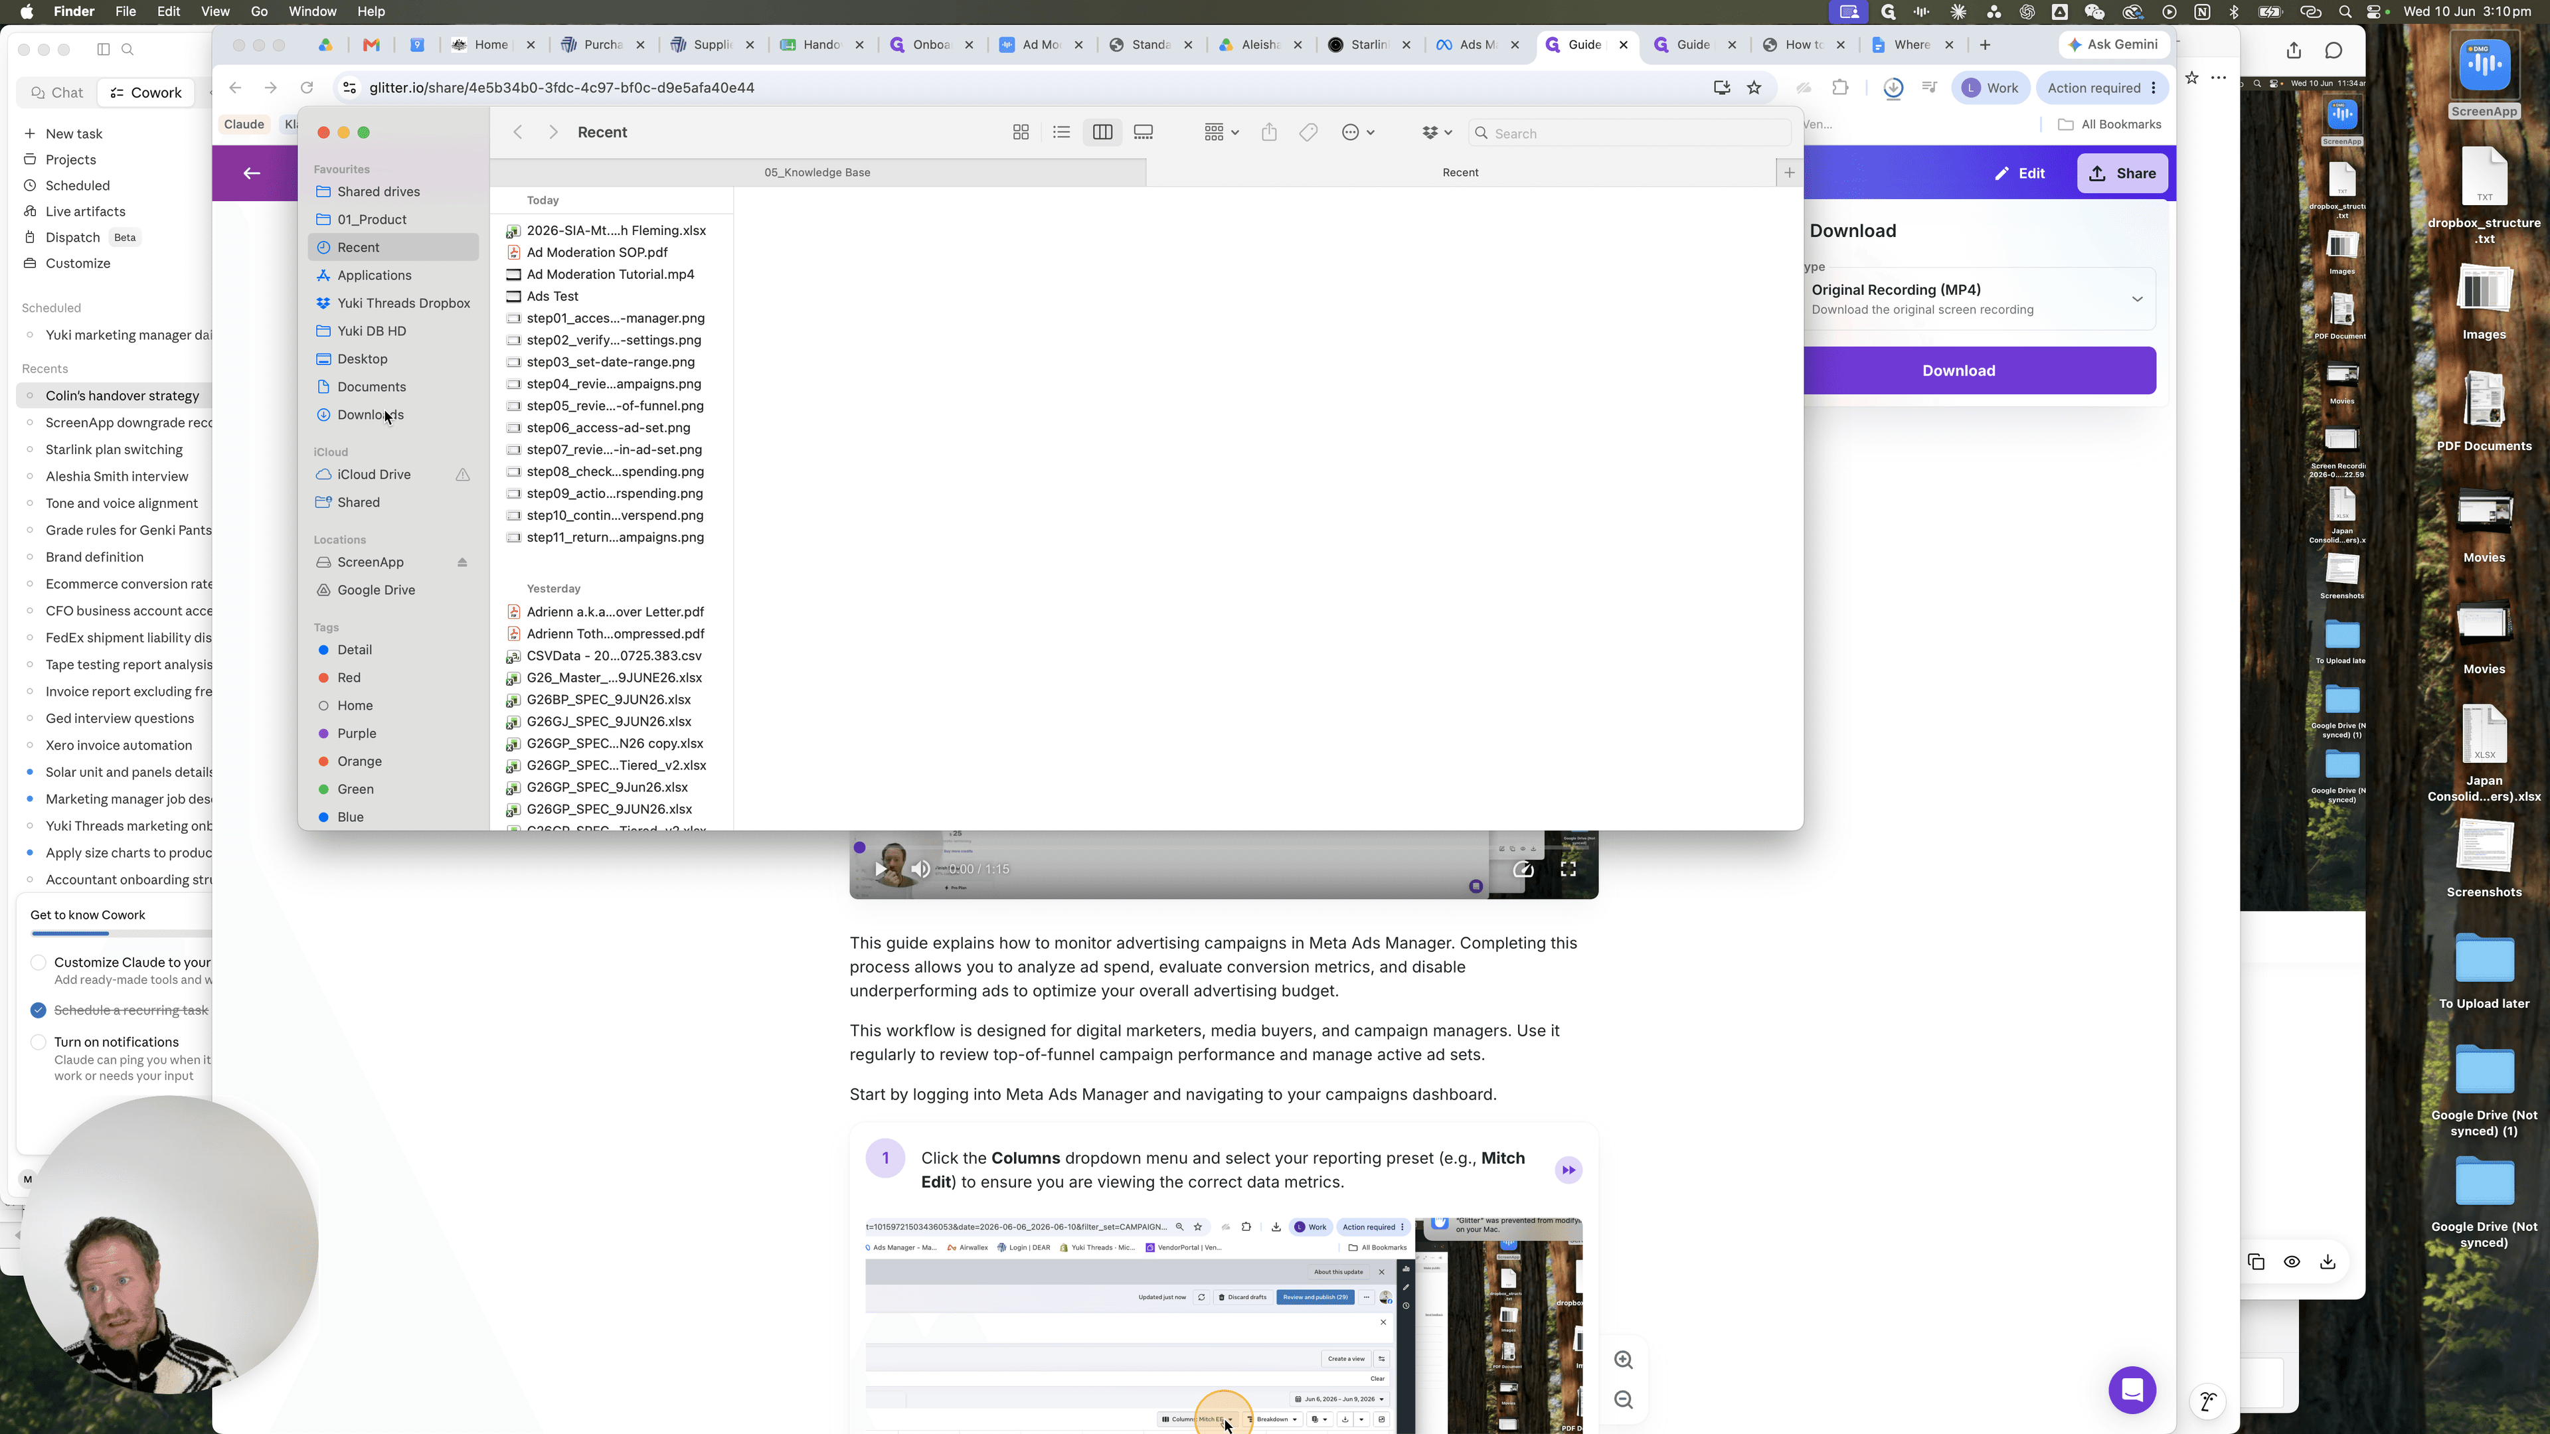Open the Dropbox toolbar menu in Finder
Viewport: 2550px width, 1434px height.
[1436, 133]
